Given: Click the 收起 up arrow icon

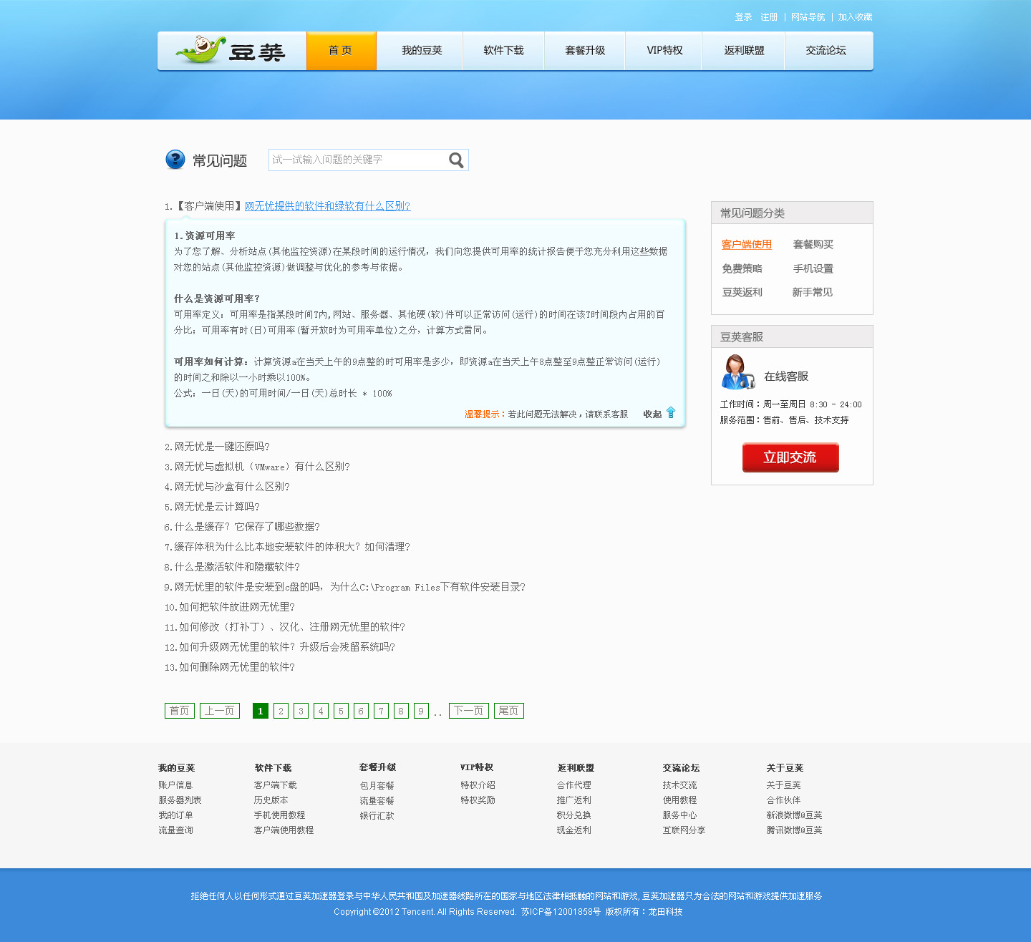Looking at the screenshot, I should coord(671,412).
